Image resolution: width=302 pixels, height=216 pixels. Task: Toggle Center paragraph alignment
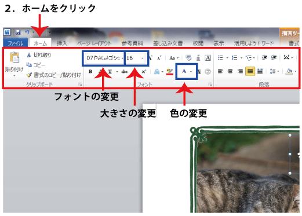click(x=230, y=71)
